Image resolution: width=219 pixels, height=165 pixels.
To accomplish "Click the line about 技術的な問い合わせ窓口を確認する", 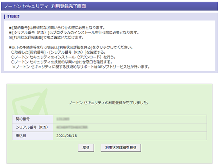I will [x=62, y=62].
